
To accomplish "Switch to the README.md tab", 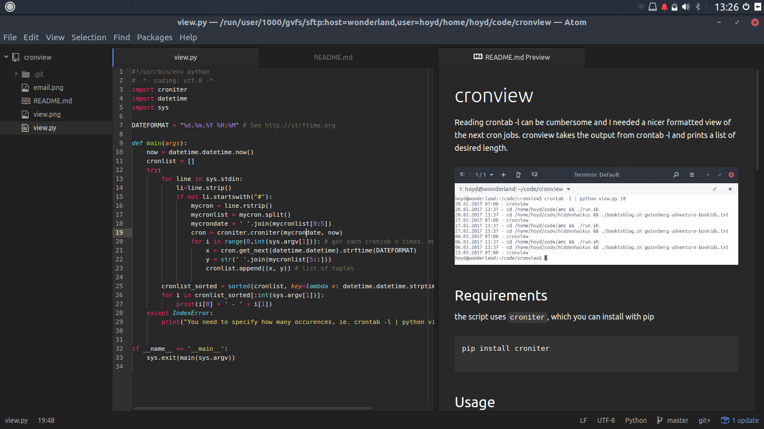I will click(x=333, y=57).
